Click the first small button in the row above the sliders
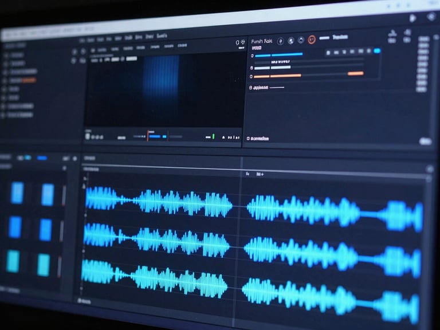 (328, 53)
